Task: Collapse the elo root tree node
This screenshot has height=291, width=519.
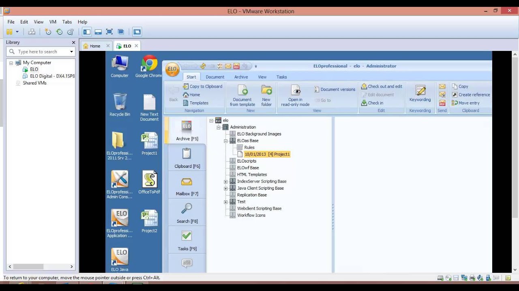Action: tap(211, 120)
